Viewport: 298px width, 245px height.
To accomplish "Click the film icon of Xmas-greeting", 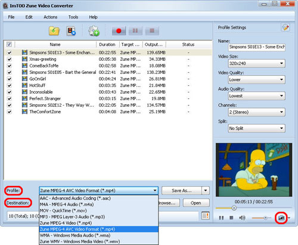I will pos(24,59).
